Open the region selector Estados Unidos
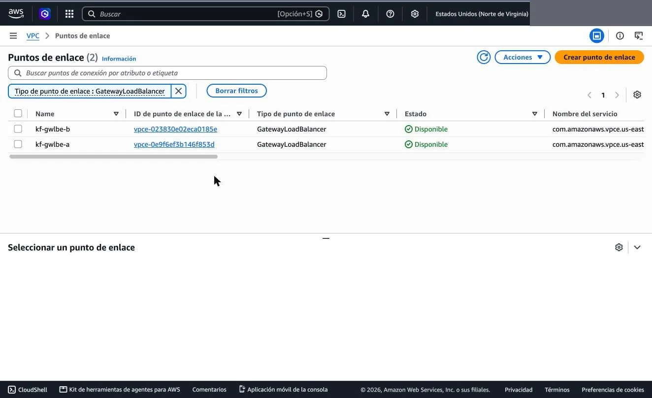Viewport: 652px width, 398px height. (482, 14)
